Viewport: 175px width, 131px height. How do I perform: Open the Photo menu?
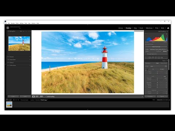pyautogui.click(x=17, y=23)
